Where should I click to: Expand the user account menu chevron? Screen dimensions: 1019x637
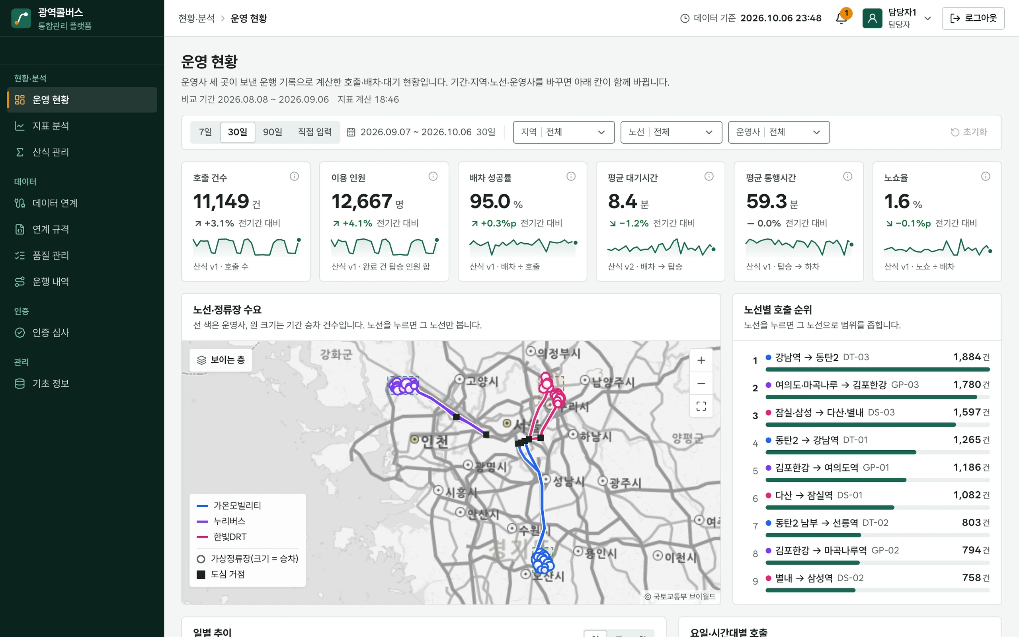(x=927, y=19)
